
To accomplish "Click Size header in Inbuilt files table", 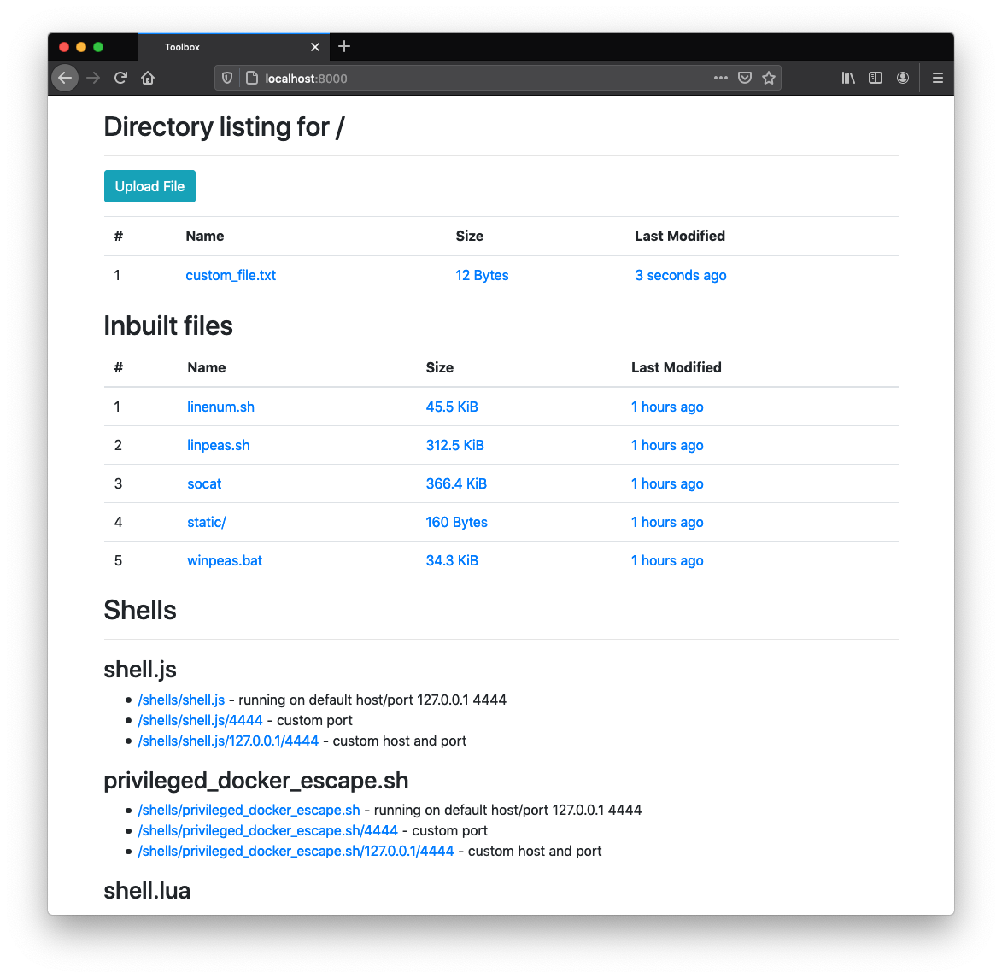I will 440,367.
